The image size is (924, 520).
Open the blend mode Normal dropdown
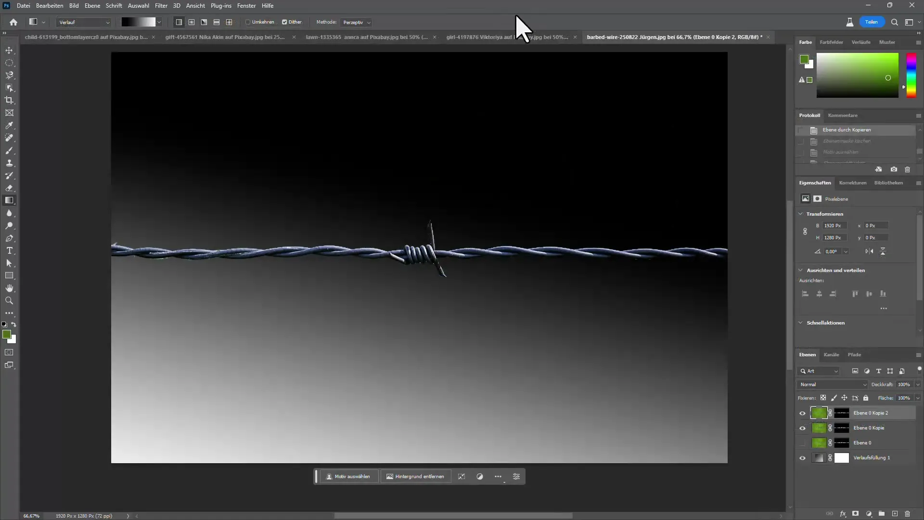point(833,385)
